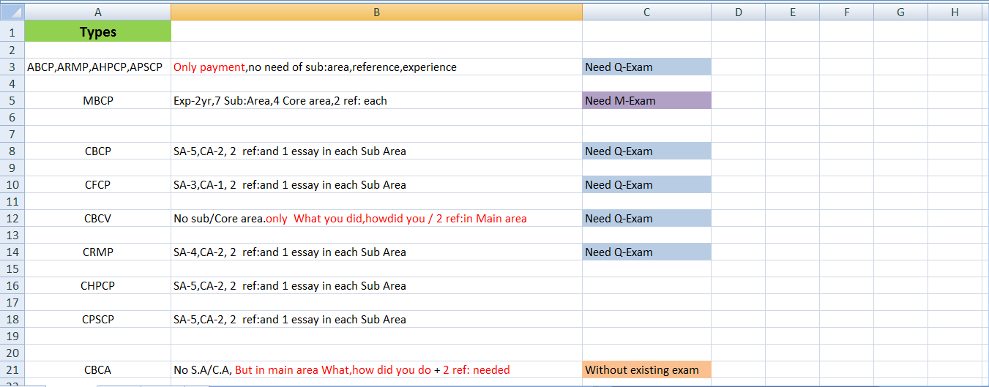Click the MBCP cell

click(x=97, y=101)
